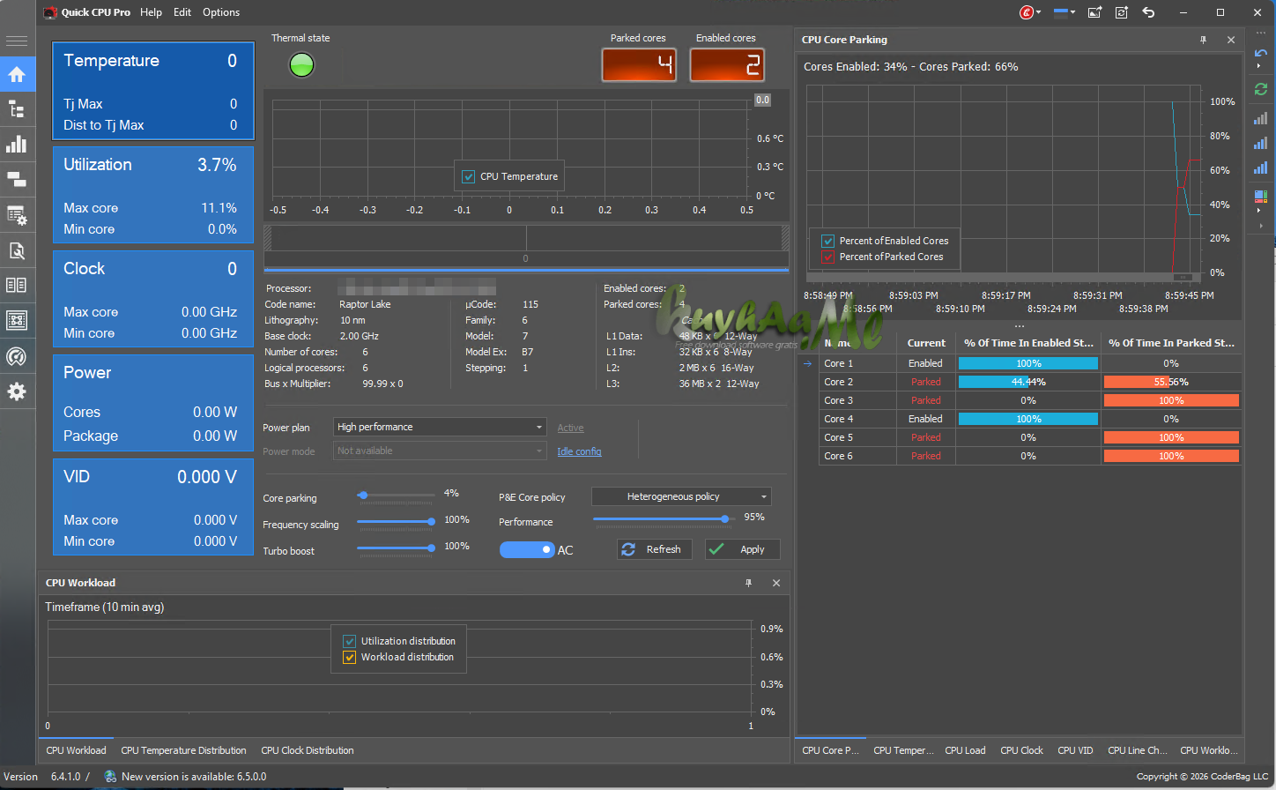Viewport: 1276px width, 790px height.
Task: Select the full signal-bars level icon
Action: (1261, 168)
